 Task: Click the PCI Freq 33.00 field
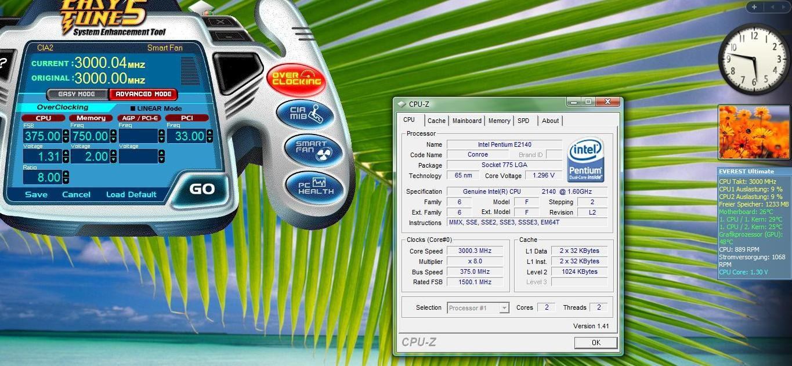[186, 136]
